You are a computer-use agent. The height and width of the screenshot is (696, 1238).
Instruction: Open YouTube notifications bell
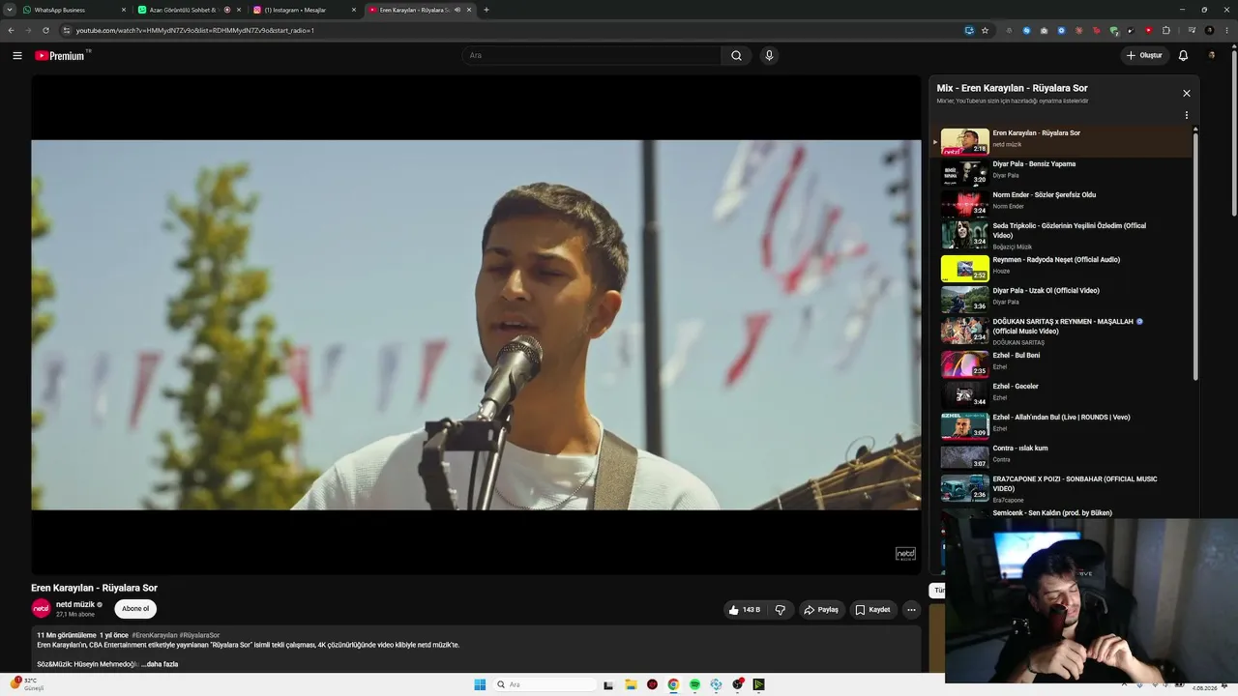pyautogui.click(x=1183, y=56)
